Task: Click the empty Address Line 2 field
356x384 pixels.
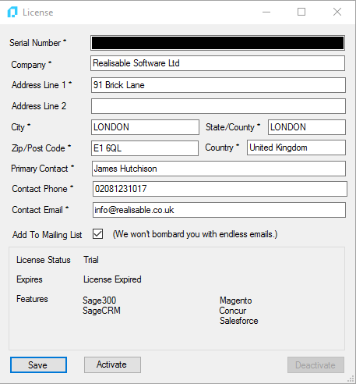Action: [218, 106]
